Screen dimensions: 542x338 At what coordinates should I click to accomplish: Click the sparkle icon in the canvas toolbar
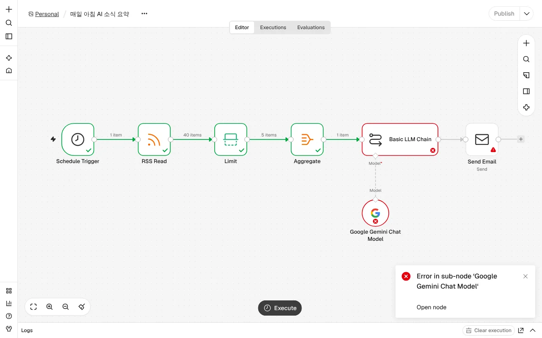pyautogui.click(x=526, y=107)
